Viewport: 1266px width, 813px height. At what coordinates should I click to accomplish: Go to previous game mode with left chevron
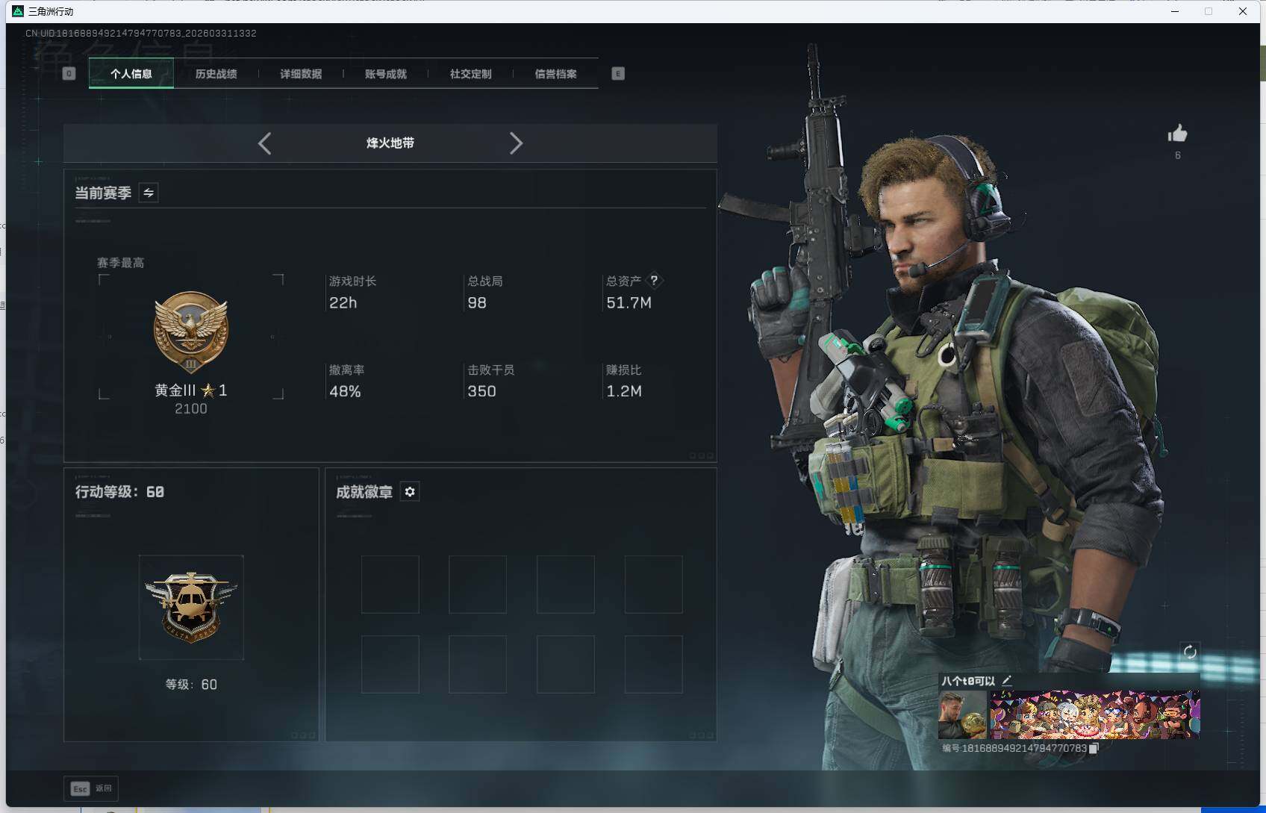[264, 143]
